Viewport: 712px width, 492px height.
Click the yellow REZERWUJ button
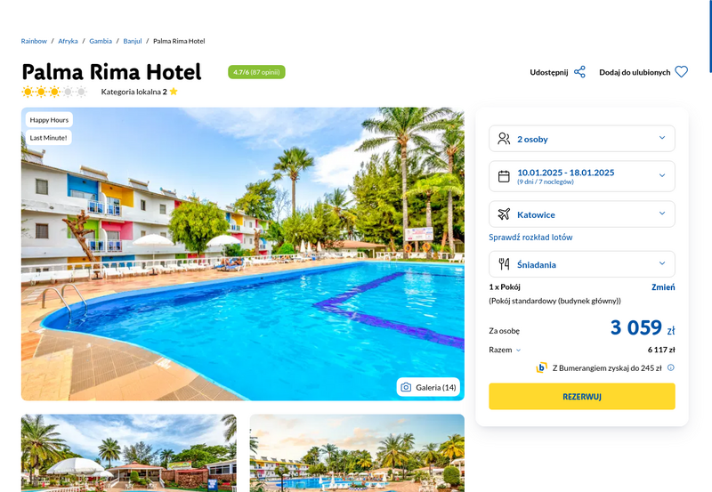(x=582, y=396)
